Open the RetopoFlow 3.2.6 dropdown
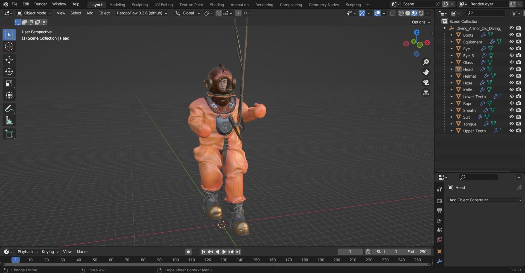The width and height of the screenshot is (525, 273). (142, 13)
